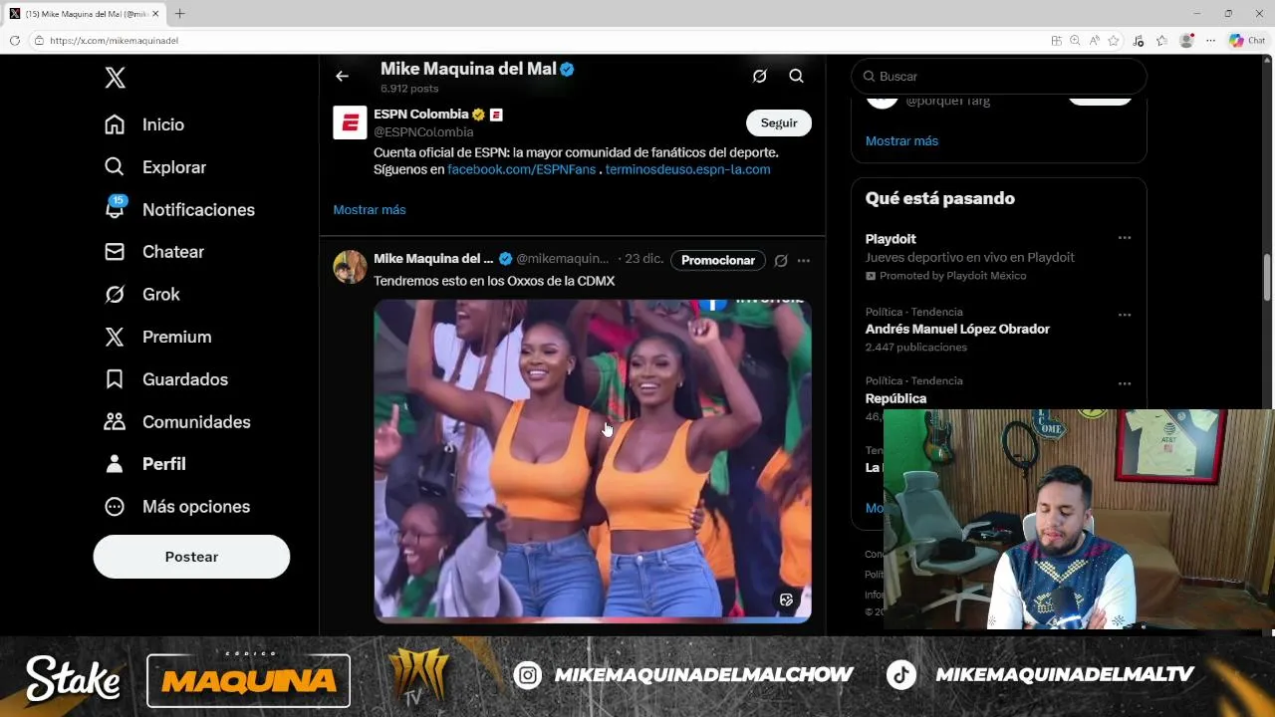Image resolution: width=1275 pixels, height=717 pixels.
Task: Click the Inicio home icon
Action: (x=115, y=124)
